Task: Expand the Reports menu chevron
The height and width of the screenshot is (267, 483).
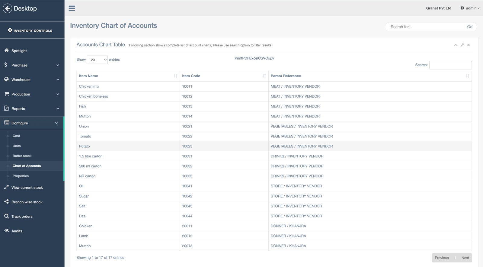Action: click(58, 109)
